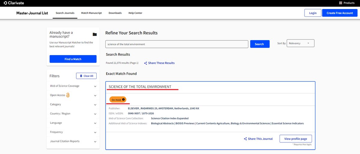Expand the Language filter
360x154 pixels.
pyautogui.click(x=73, y=123)
